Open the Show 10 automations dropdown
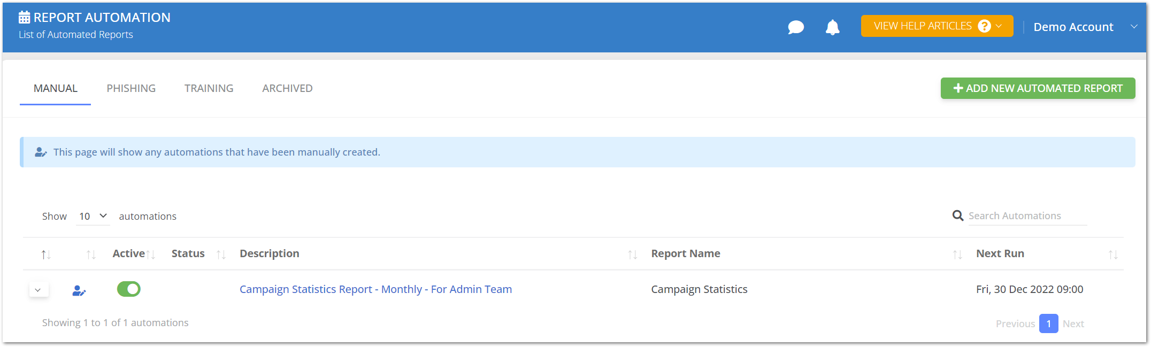This screenshot has height=347, width=1151. click(x=93, y=216)
